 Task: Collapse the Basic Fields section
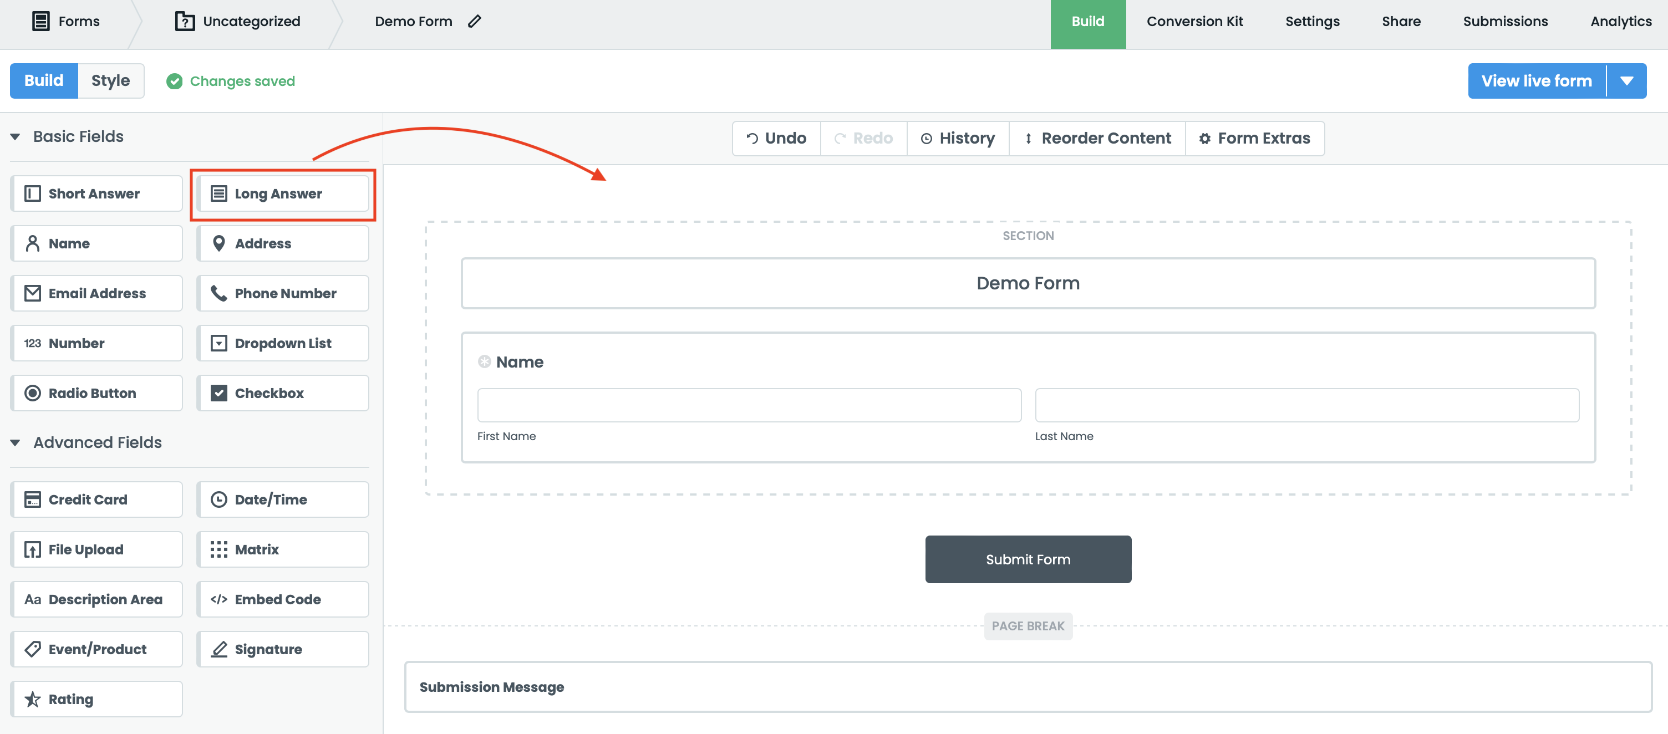click(x=16, y=136)
